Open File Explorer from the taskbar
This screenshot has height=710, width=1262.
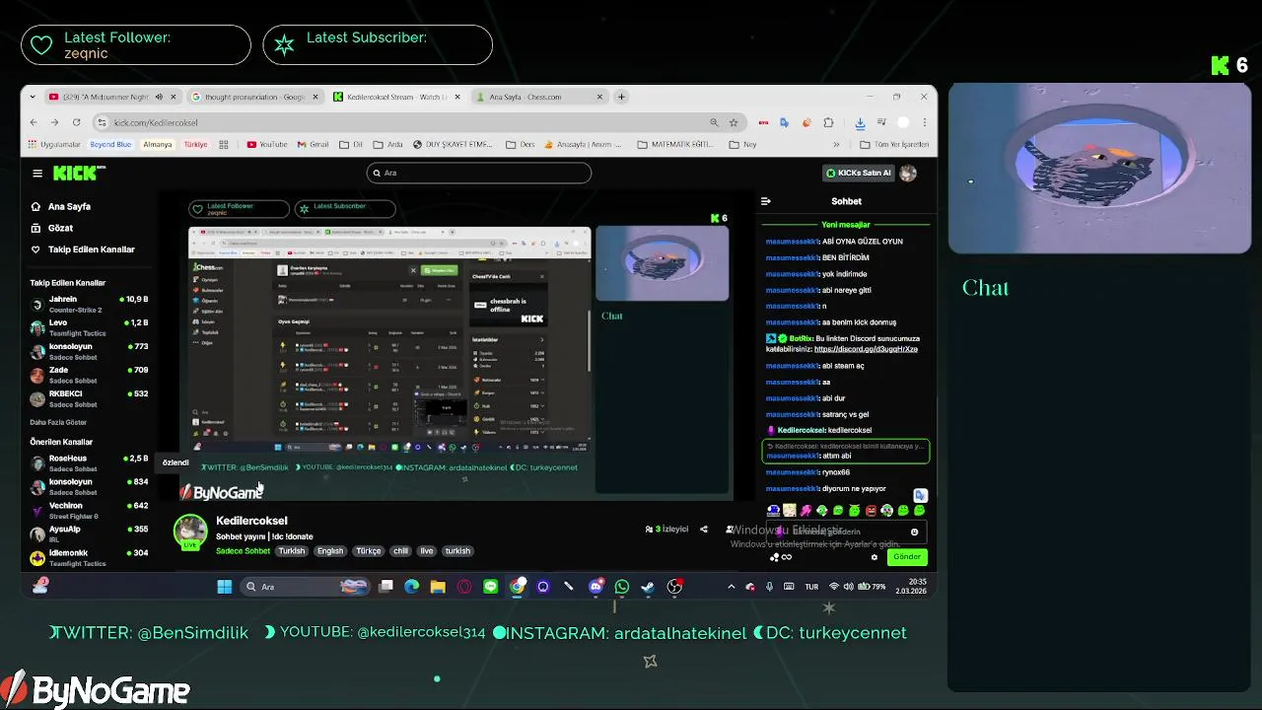(438, 587)
